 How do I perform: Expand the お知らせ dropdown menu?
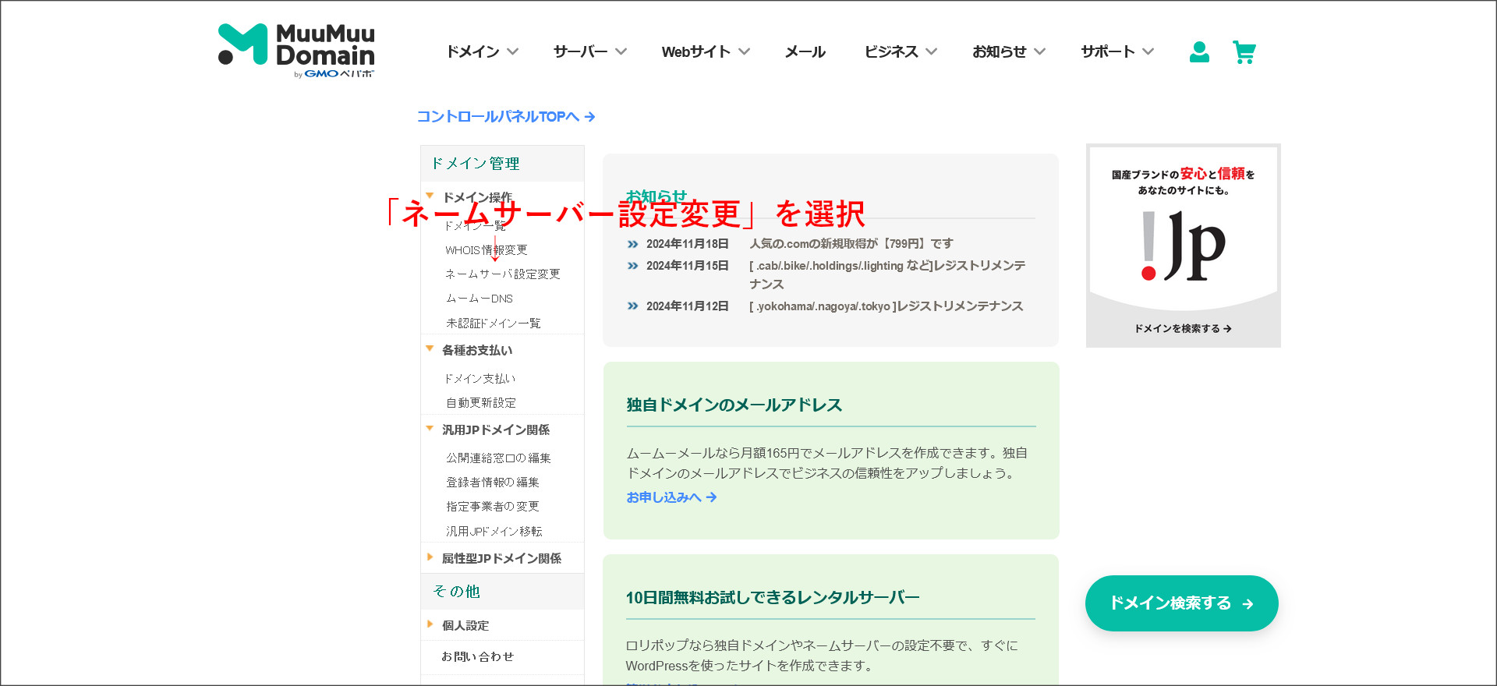(x=1009, y=51)
